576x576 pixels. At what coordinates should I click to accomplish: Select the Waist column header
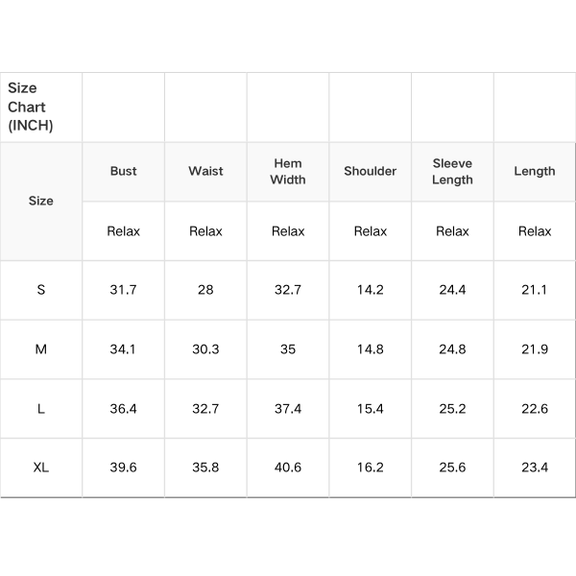[205, 171]
